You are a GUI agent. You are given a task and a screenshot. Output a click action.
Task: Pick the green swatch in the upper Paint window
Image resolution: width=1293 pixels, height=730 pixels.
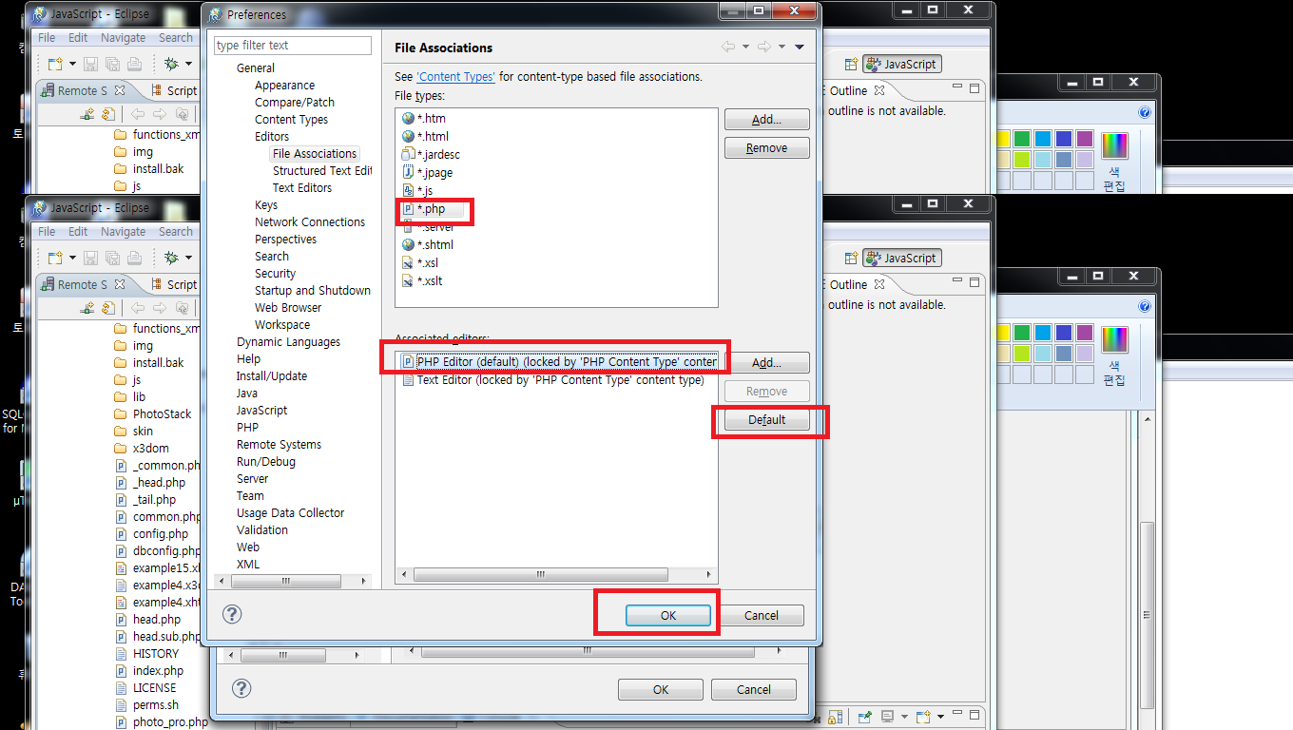coord(1022,139)
